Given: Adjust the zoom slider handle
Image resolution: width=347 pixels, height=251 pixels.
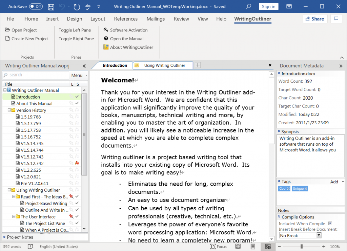Looking at the screenshot, I should (301, 246).
